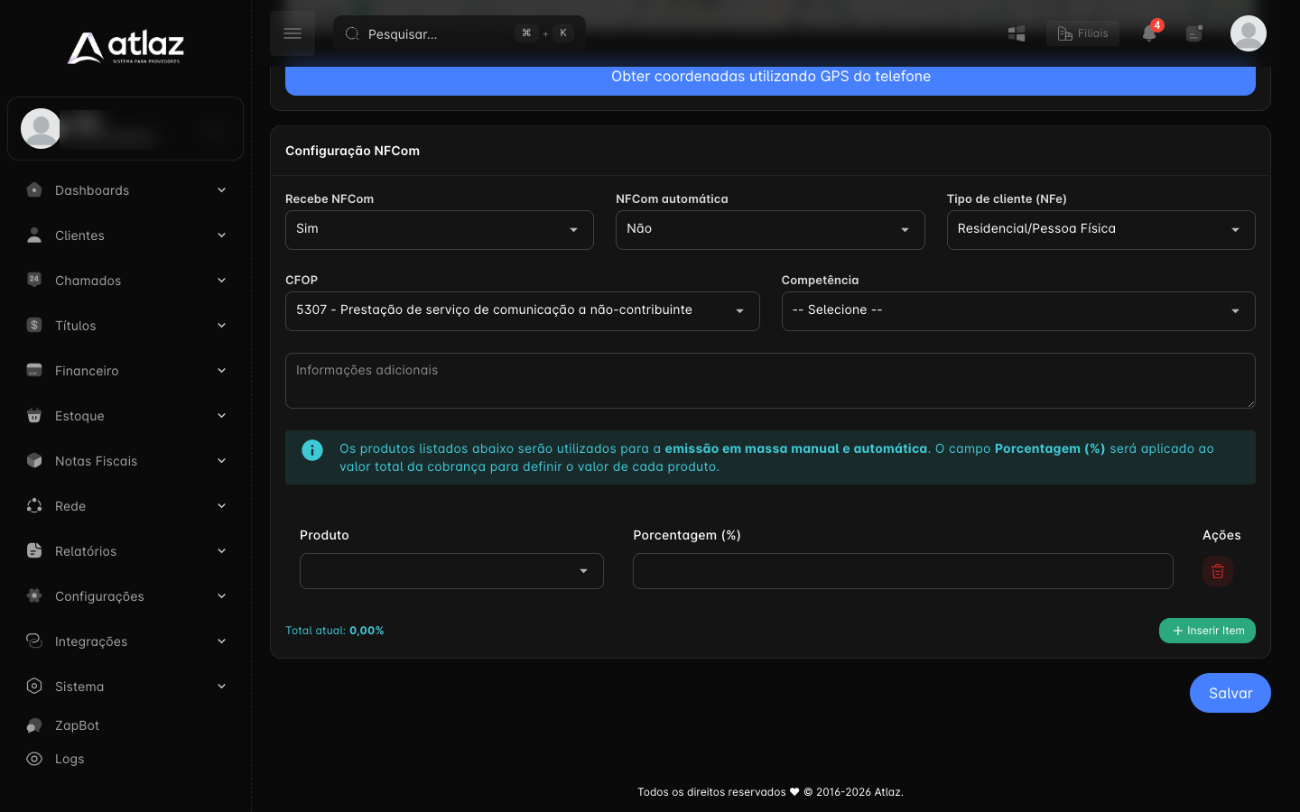The width and height of the screenshot is (1300, 812).
Task: Click the Rede network icon
Action: [34, 505]
